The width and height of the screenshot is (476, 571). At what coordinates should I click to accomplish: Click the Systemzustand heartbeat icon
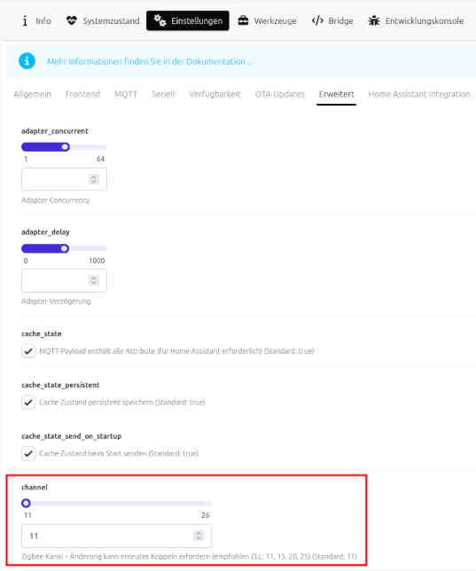pyautogui.click(x=72, y=20)
